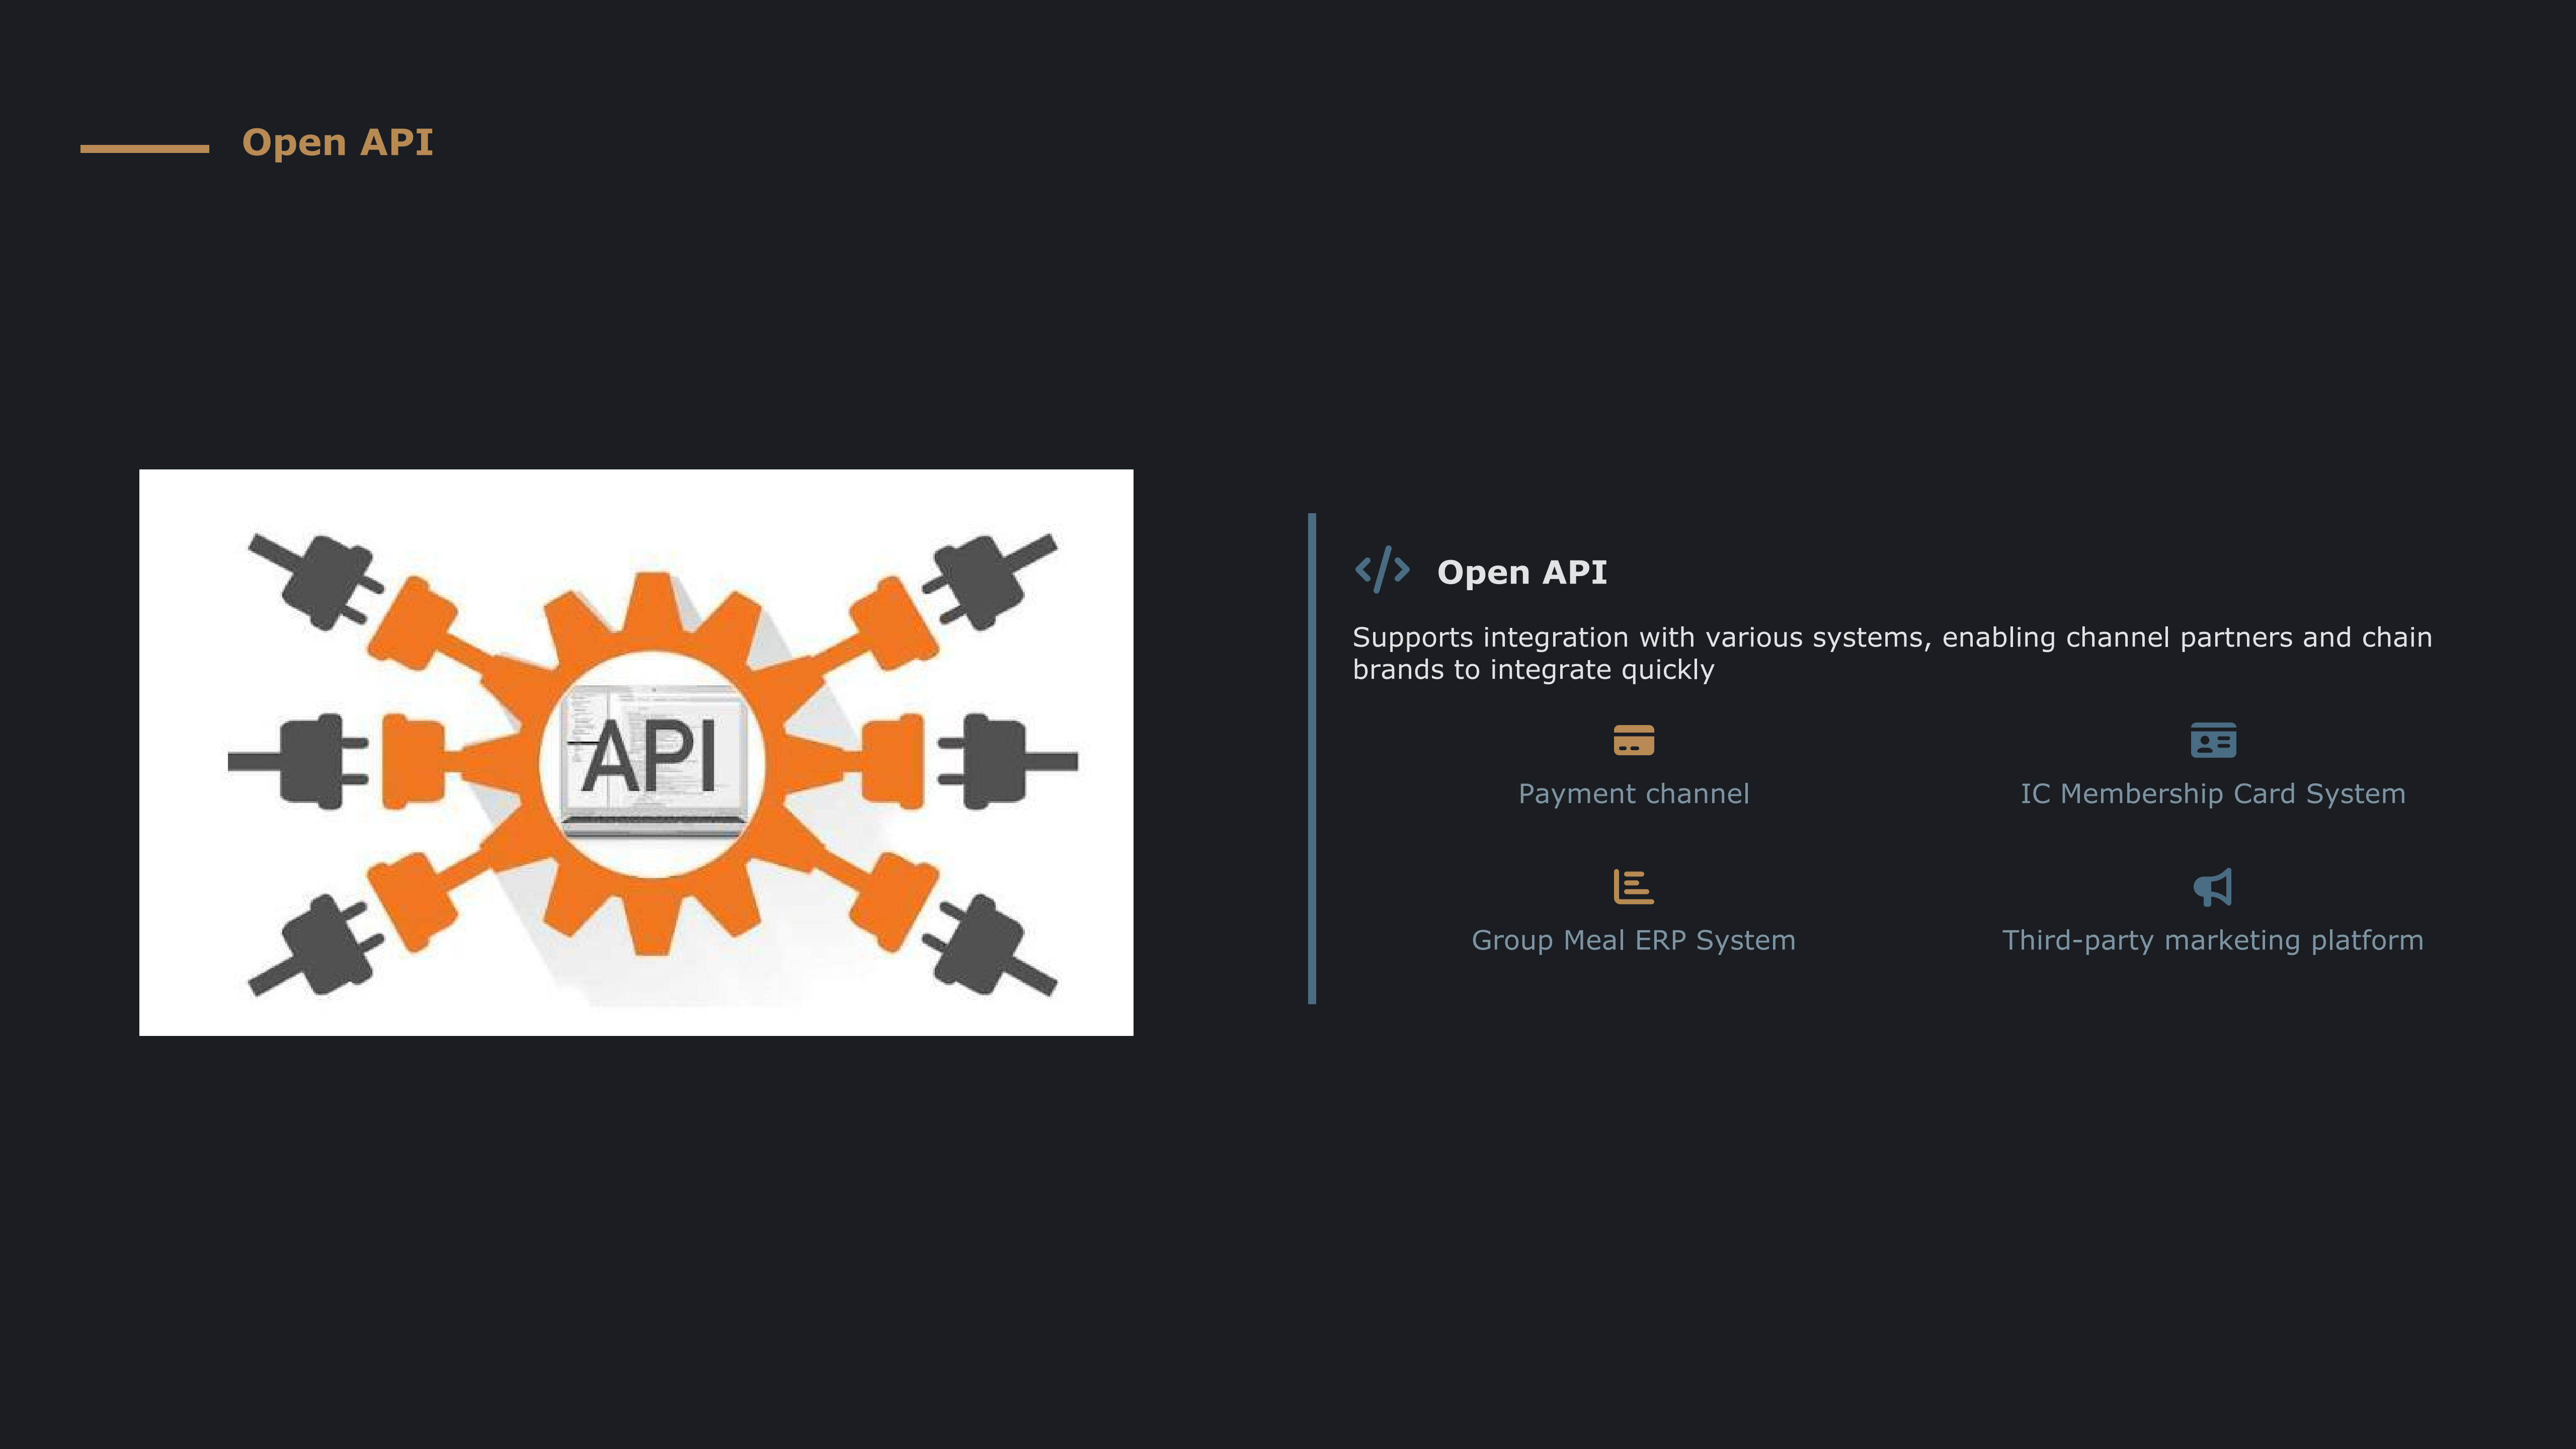
Task: Click the code brackets icon
Action: (x=1382, y=570)
